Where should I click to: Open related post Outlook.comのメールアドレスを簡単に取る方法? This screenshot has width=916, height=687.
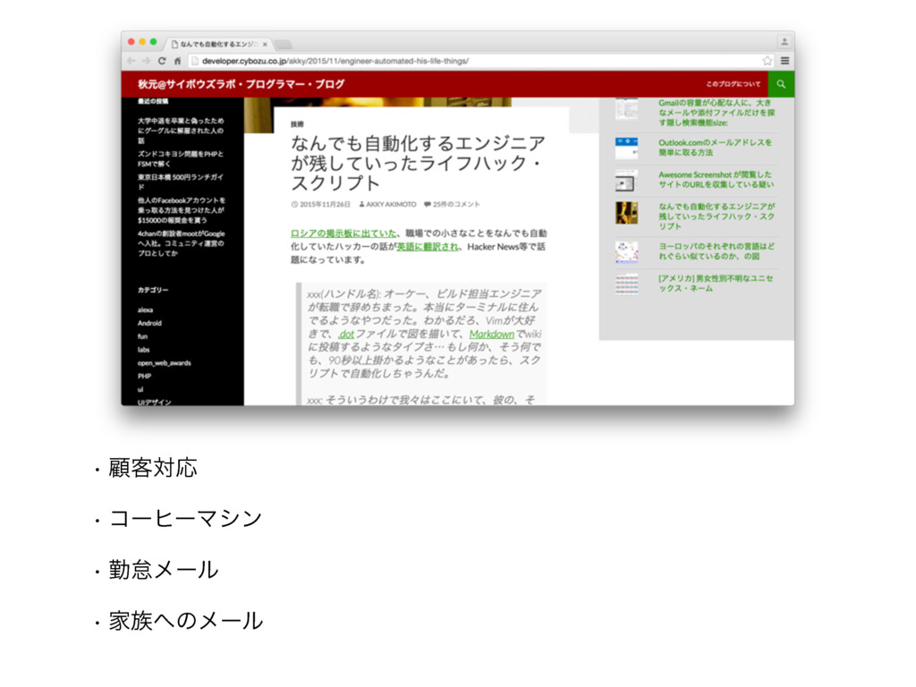click(715, 148)
